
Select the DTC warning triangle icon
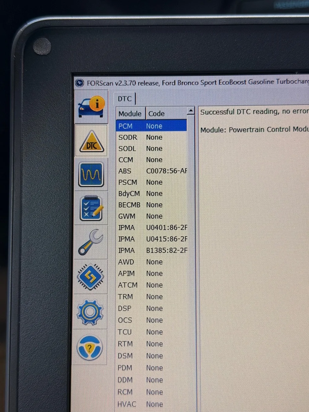pos(91,141)
